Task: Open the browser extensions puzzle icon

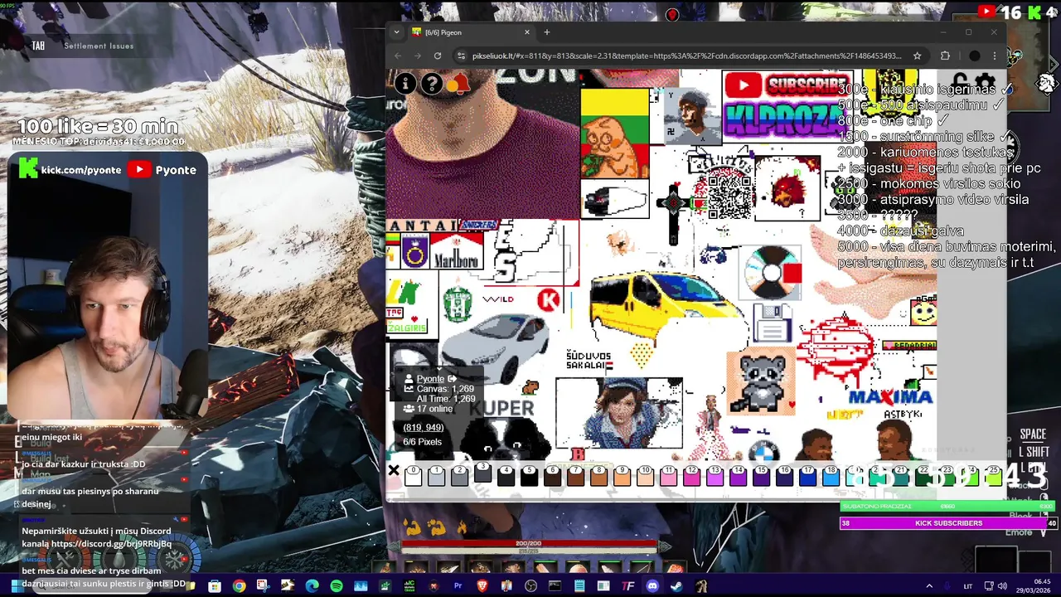Action: click(945, 56)
